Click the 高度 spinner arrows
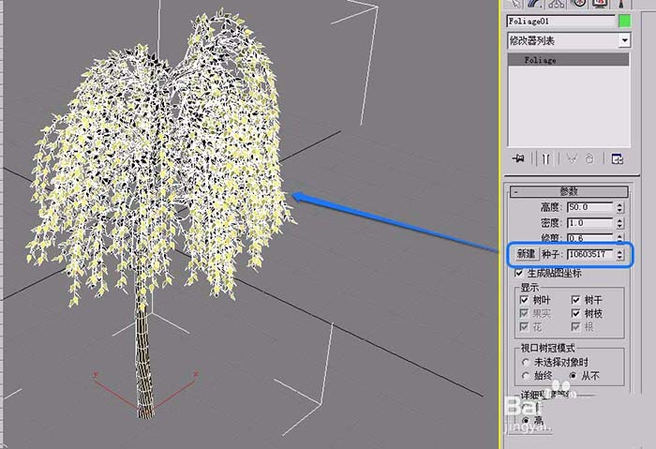The height and width of the screenshot is (449, 656). coord(619,207)
